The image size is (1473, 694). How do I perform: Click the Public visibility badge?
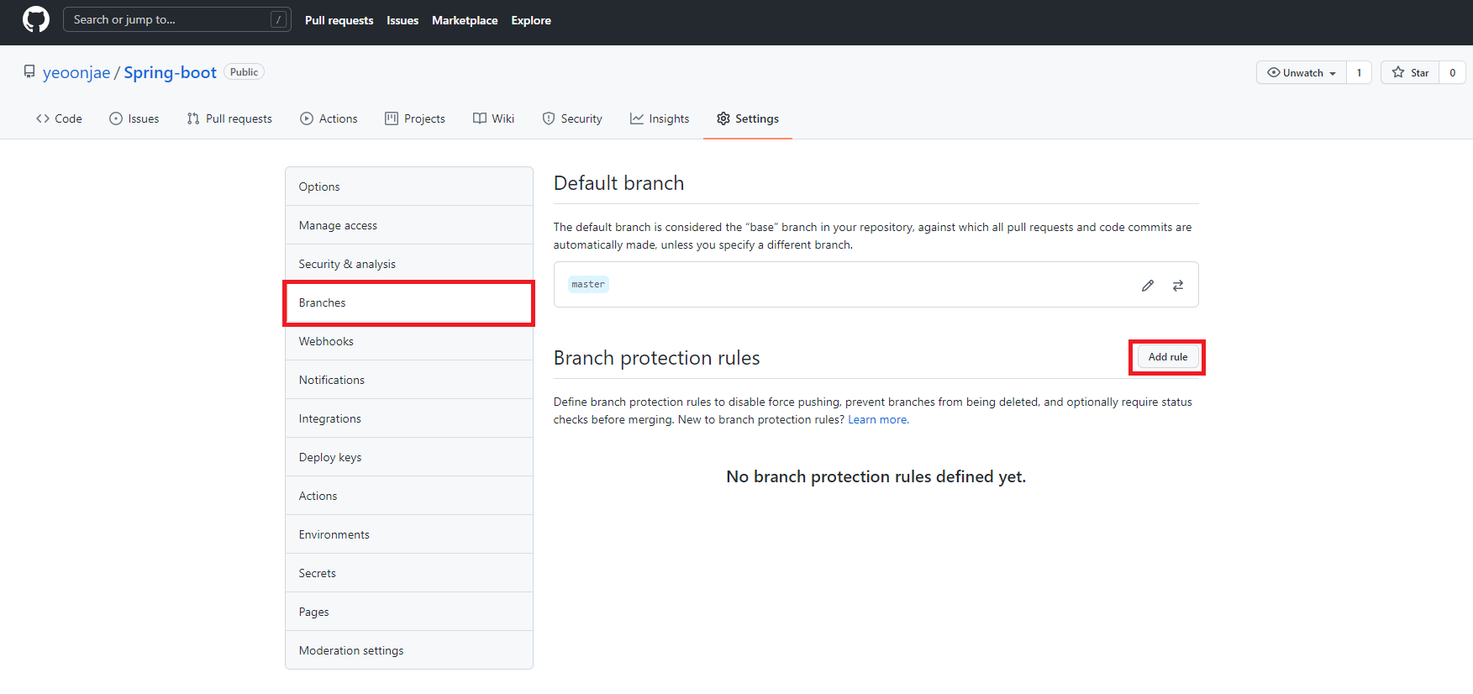click(245, 72)
